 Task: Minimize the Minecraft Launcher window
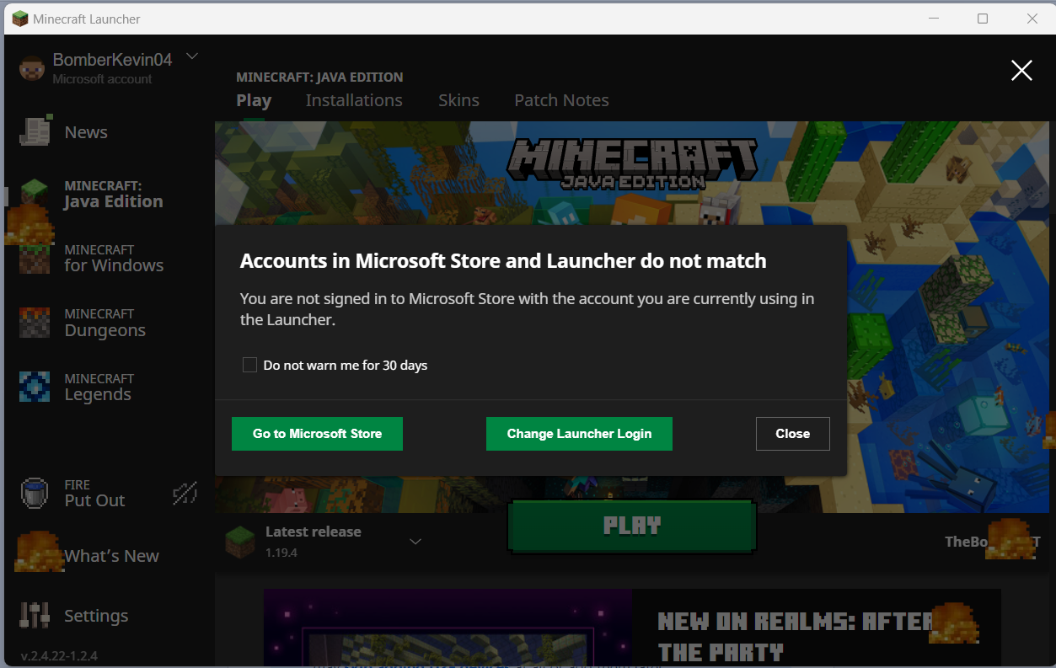(934, 19)
